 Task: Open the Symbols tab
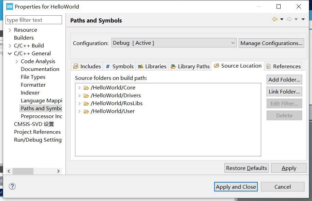coord(120,66)
